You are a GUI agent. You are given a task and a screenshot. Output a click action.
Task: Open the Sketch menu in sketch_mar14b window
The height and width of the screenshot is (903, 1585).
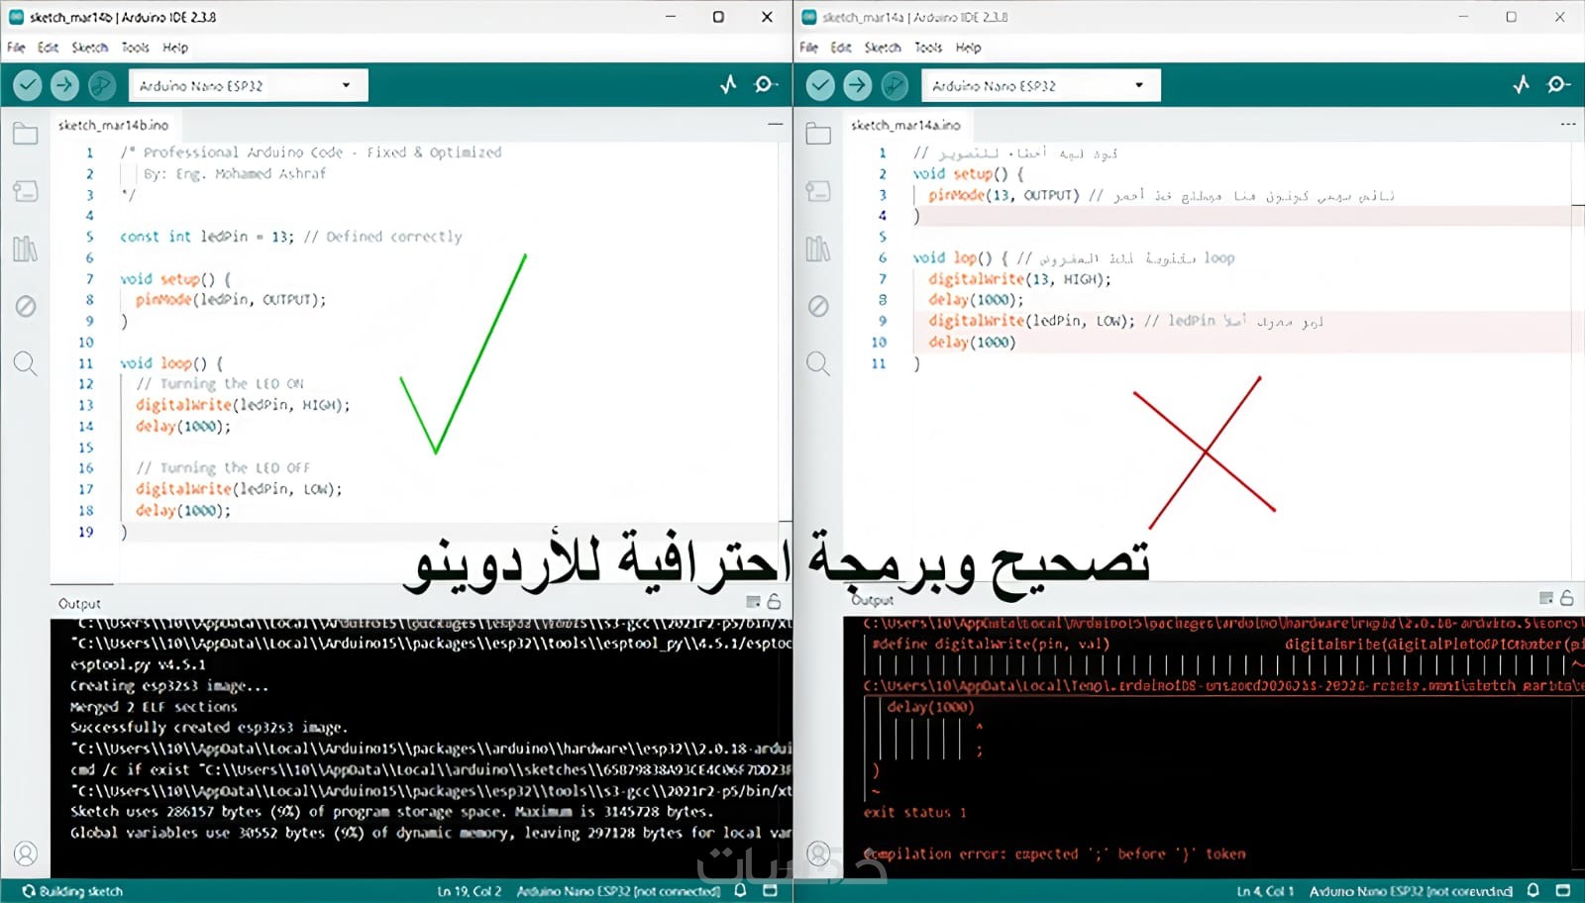(x=89, y=48)
